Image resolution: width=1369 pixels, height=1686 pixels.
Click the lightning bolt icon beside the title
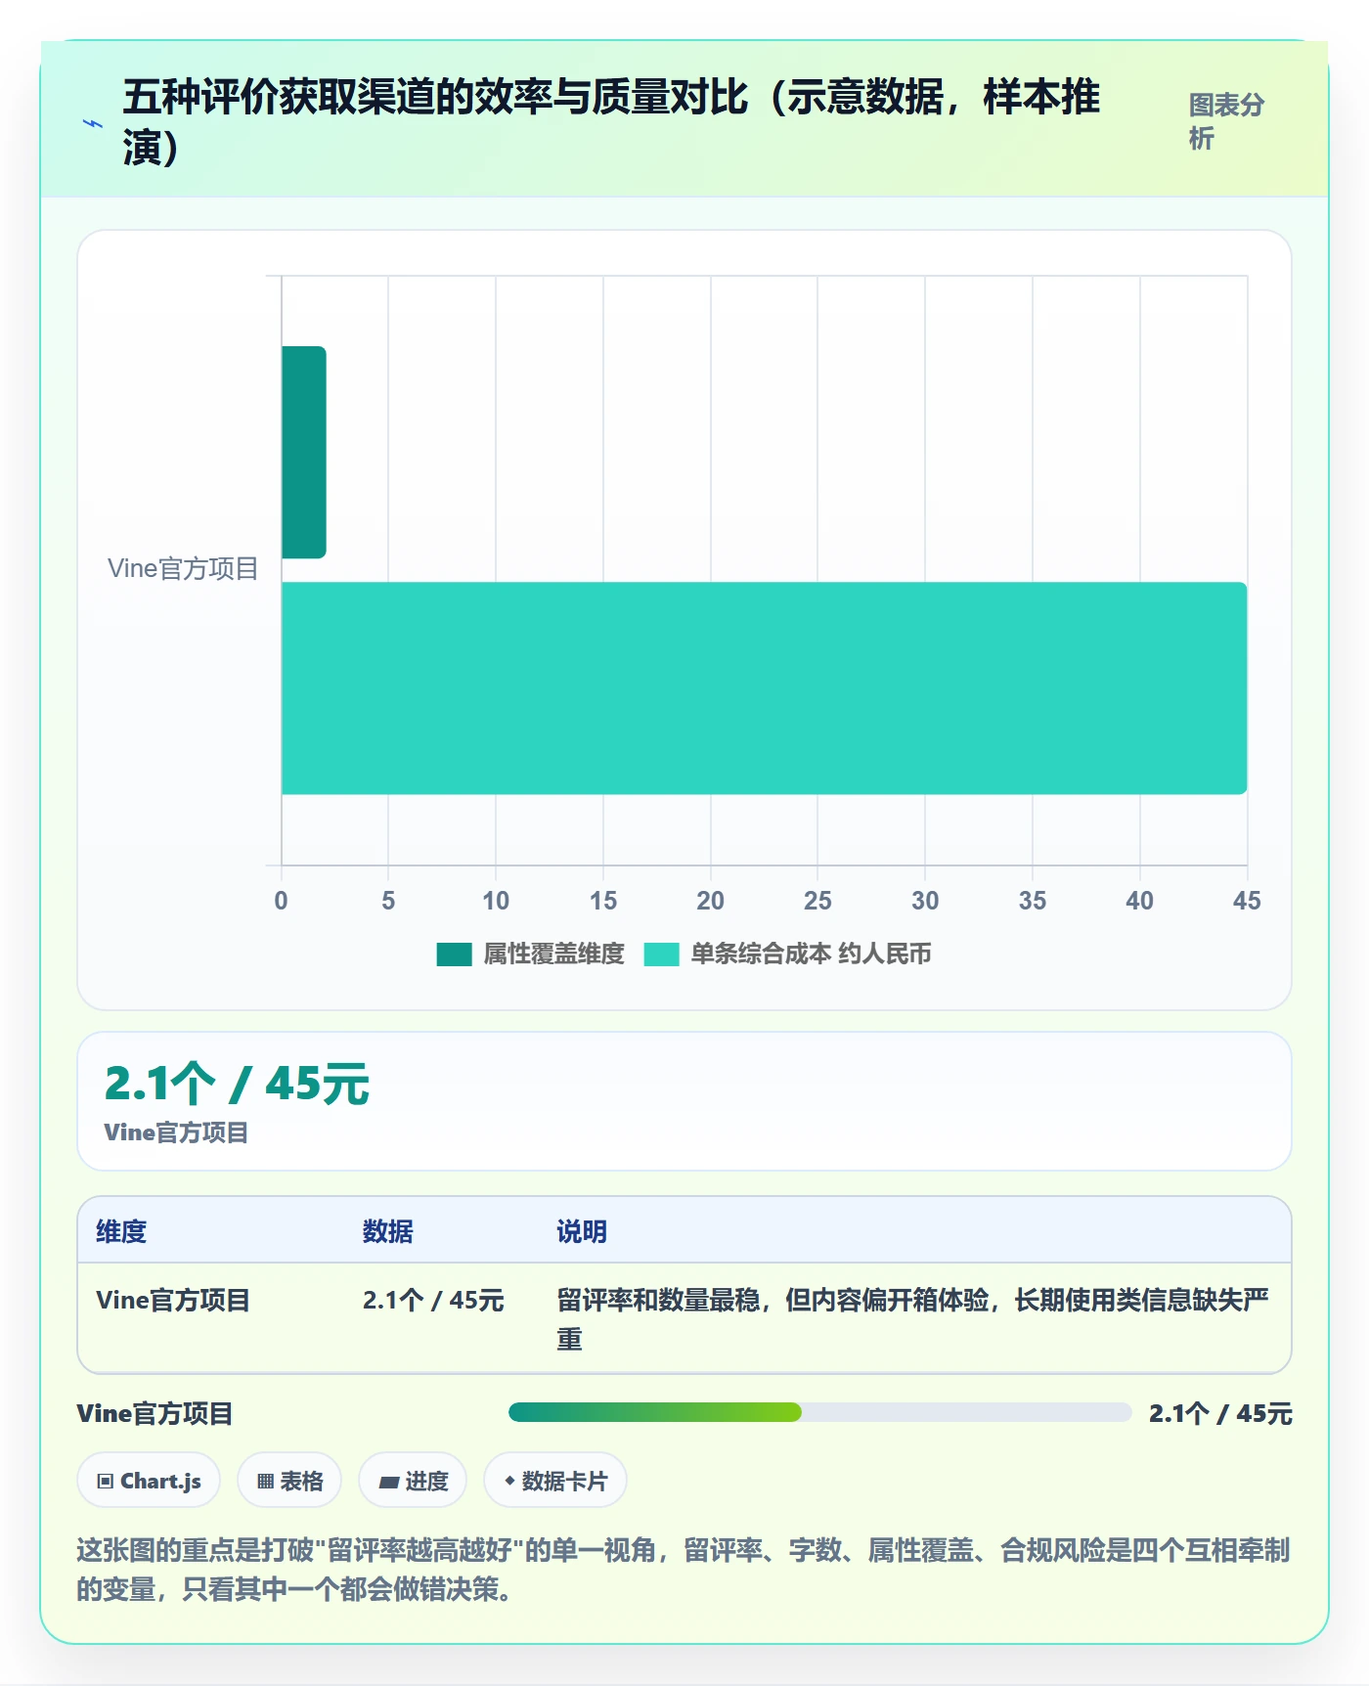coord(93,123)
